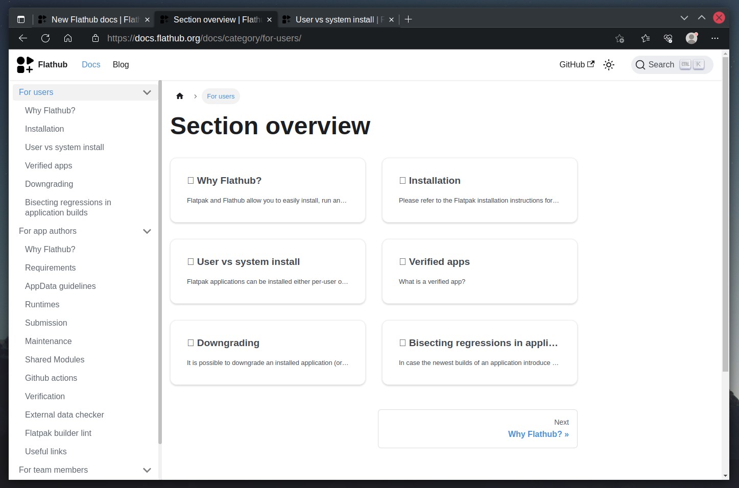739x488 pixels.
Task: Open the Verified apps card
Action: coord(480,272)
